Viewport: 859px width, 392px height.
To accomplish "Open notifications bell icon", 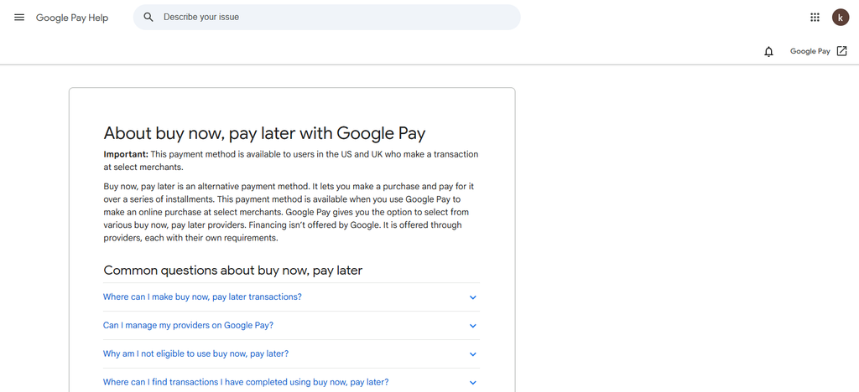I will 768,51.
